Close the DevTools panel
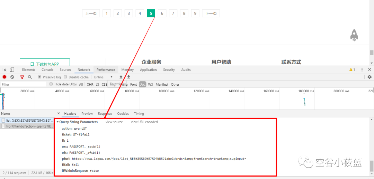374x179 pixels. pyautogui.click(x=369, y=70)
